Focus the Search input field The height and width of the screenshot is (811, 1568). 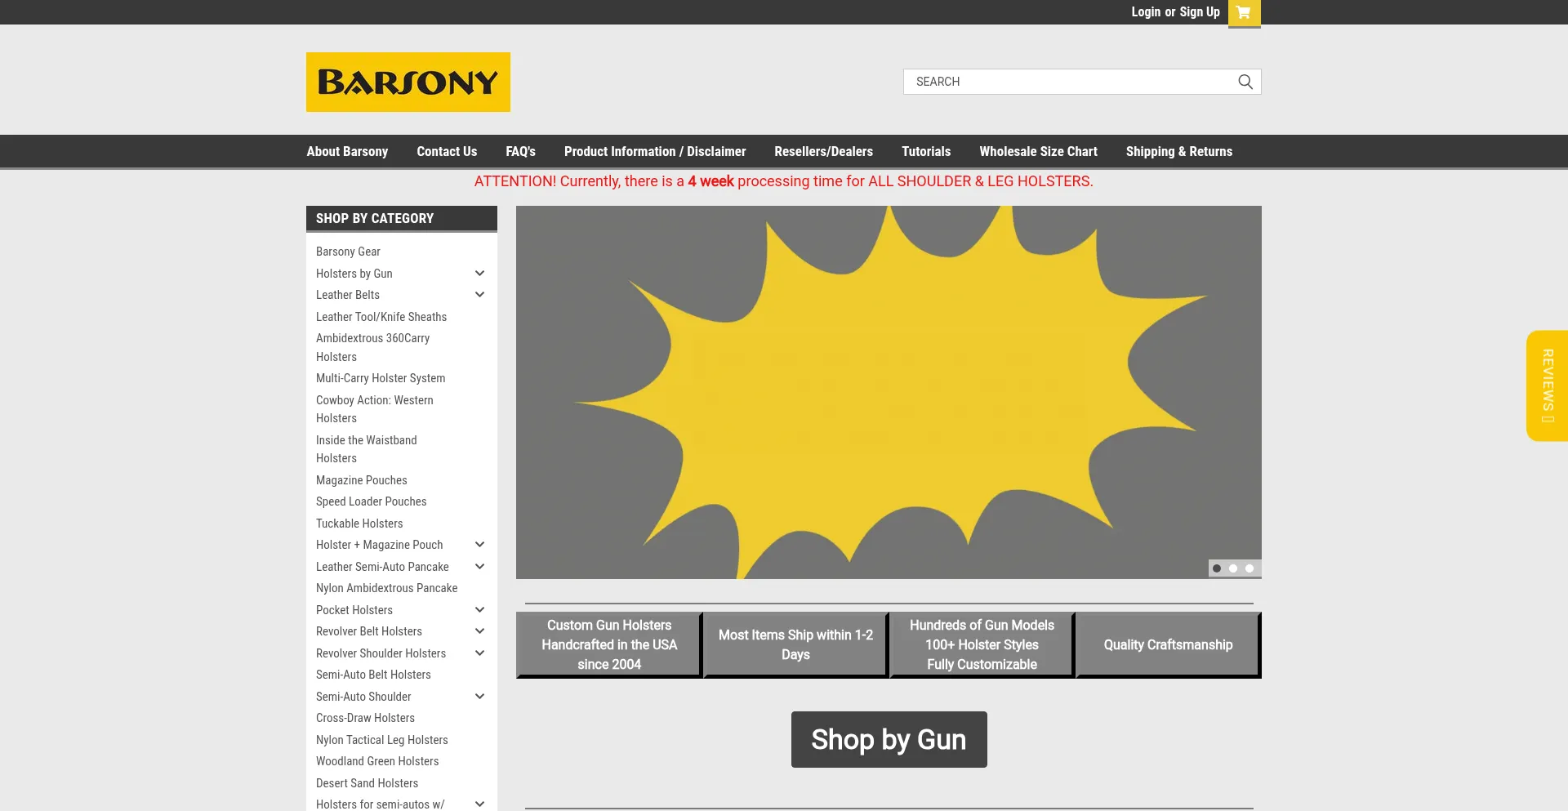click(1070, 82)
